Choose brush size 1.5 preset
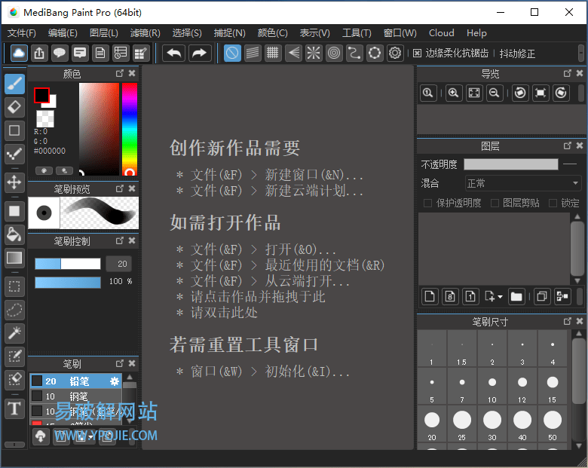 point(462,348)
